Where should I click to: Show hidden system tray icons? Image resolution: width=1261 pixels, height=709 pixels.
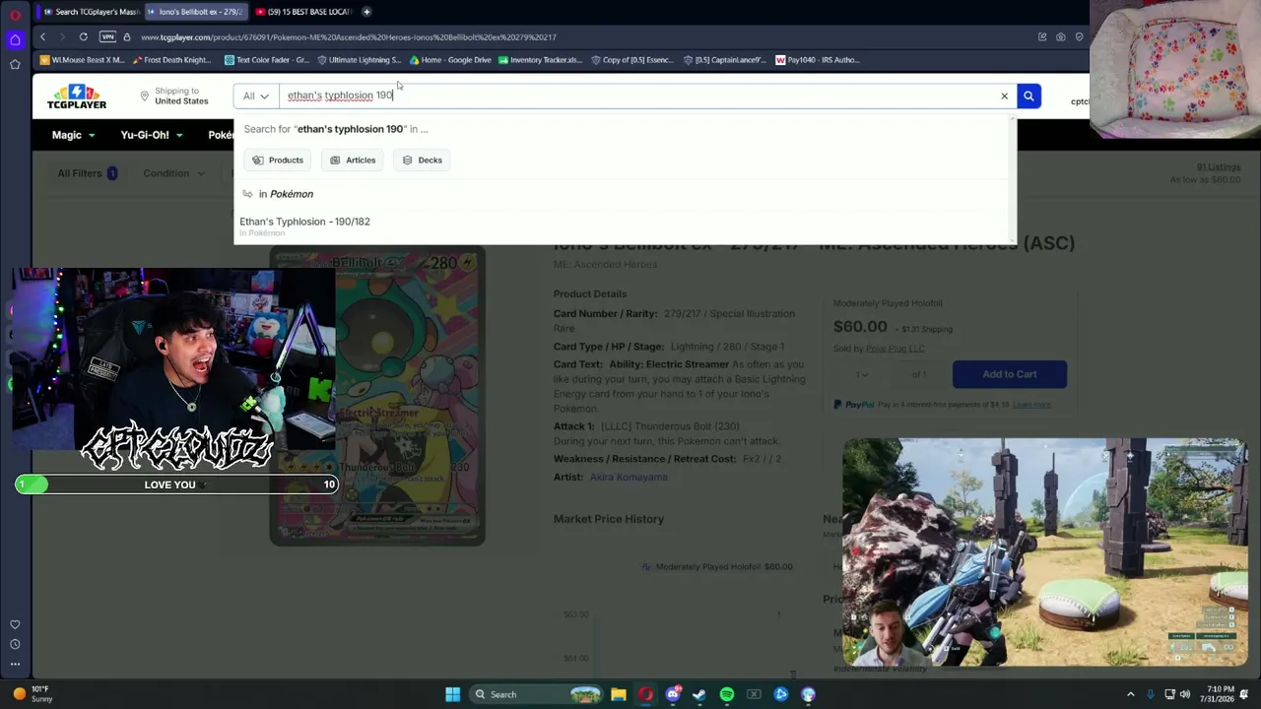pos(1131,694)
